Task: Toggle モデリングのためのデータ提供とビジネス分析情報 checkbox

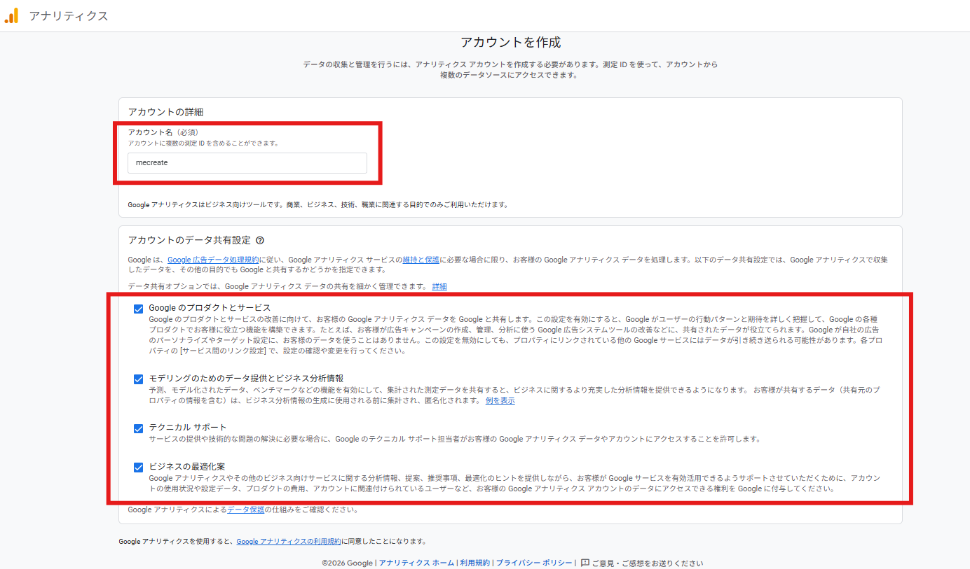Action: (x=139, y=379)
